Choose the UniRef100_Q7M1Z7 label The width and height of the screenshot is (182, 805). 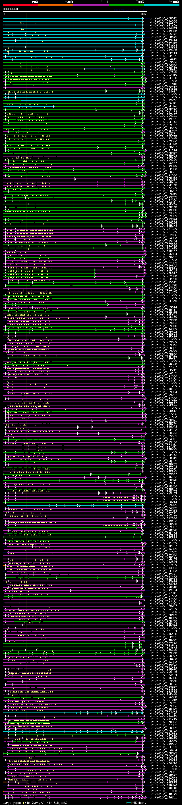pyautogui.click(x=163, y=69)
